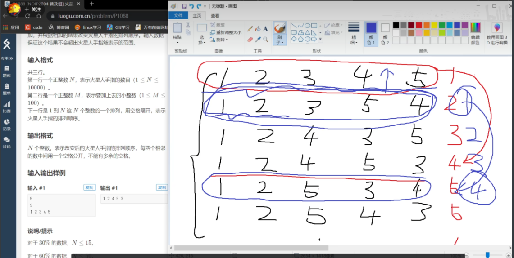Choose the Right arrow shape

[314, 39]
